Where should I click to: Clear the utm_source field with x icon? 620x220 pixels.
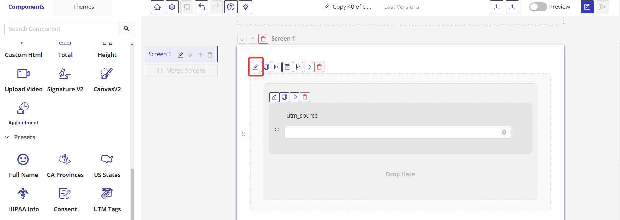(504, 132)
